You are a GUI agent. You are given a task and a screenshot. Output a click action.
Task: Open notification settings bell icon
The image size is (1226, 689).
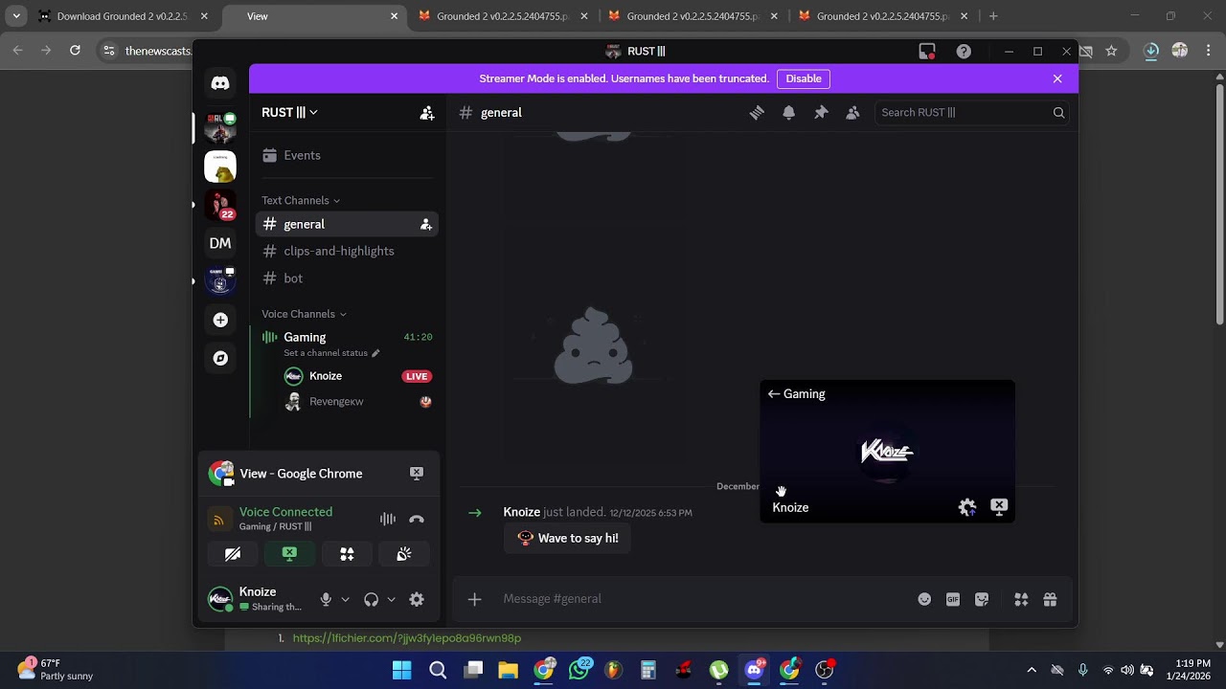(789, 113)
